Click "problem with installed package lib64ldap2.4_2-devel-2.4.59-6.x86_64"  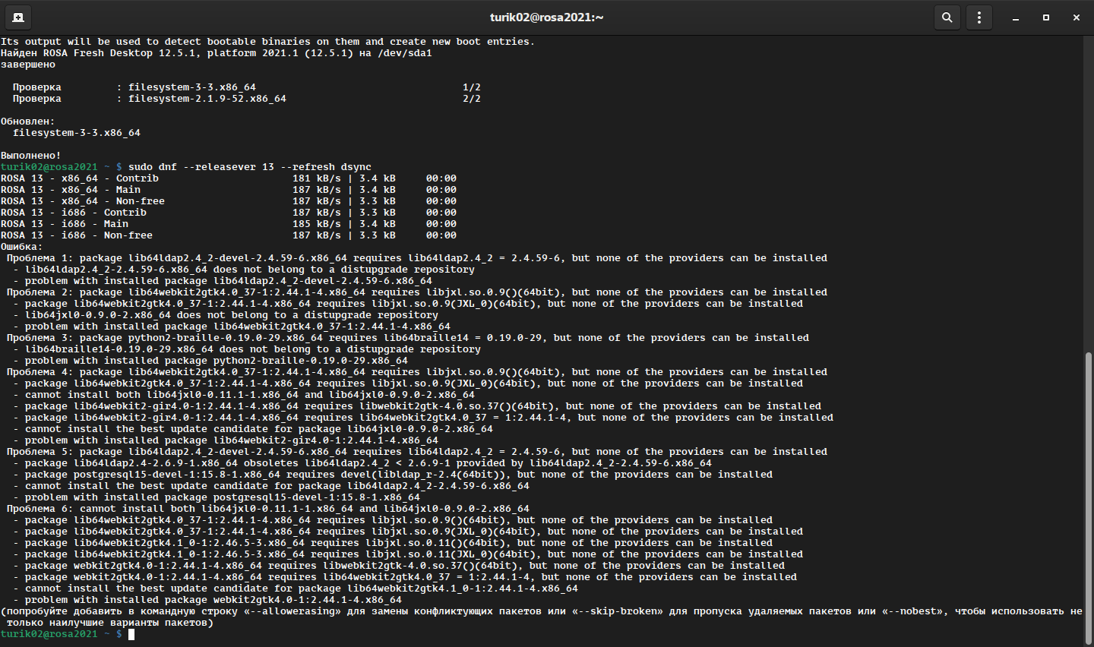[229, 281]
